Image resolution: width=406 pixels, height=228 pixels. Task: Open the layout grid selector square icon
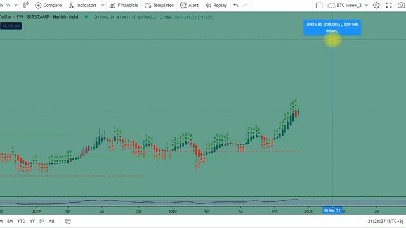[319, 5]
